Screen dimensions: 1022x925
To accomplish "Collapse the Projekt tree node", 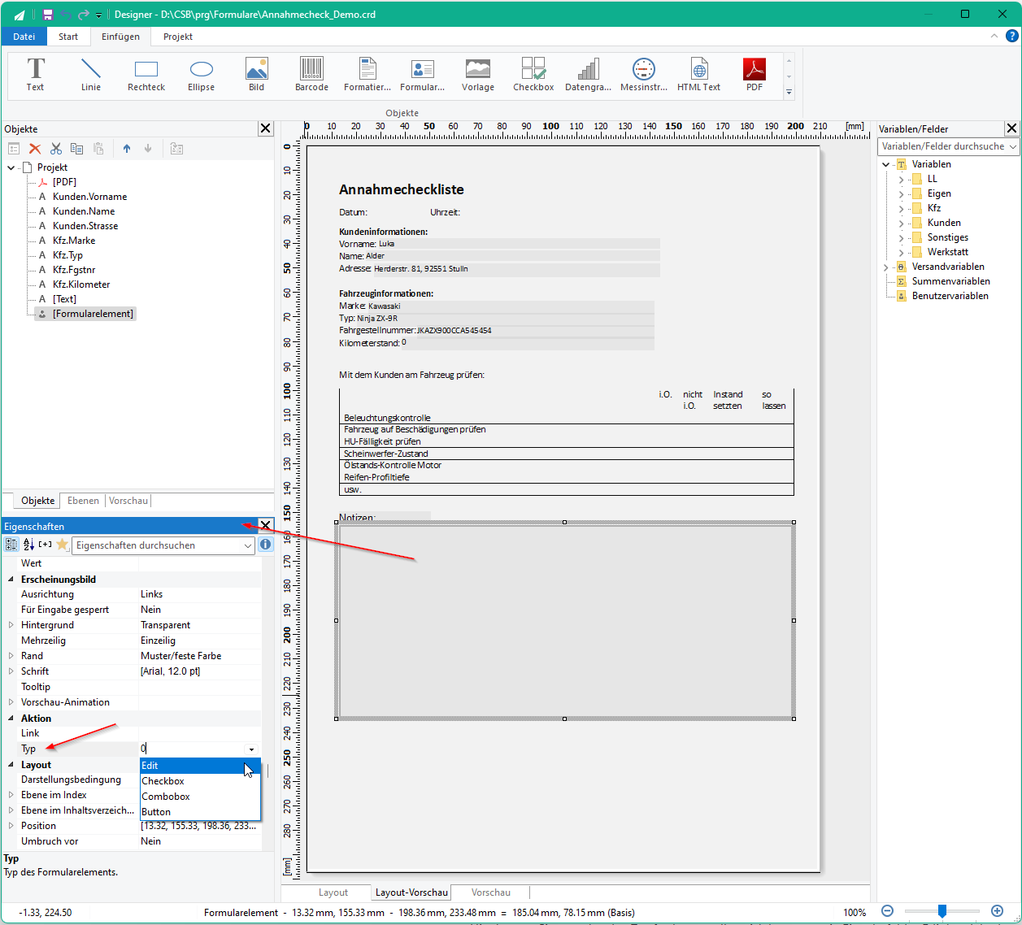I will point(11,167).
